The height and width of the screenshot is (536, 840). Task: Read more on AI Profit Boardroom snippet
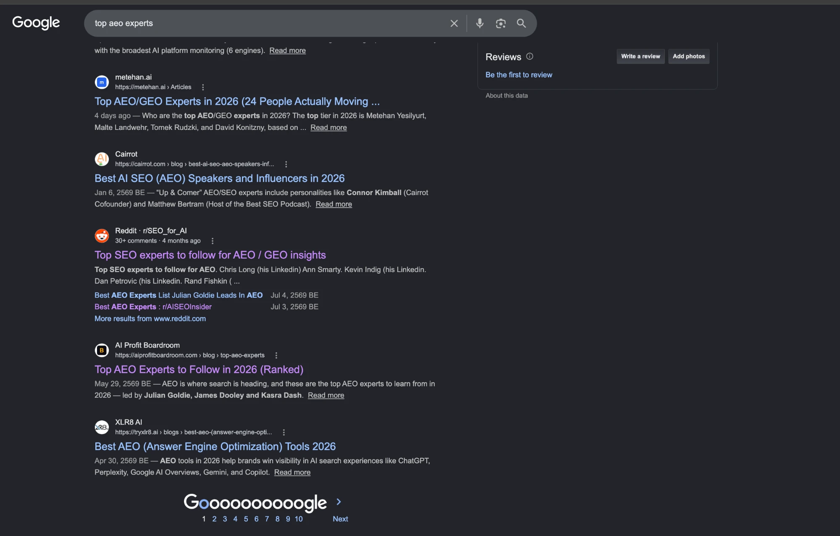click(326, 396)
